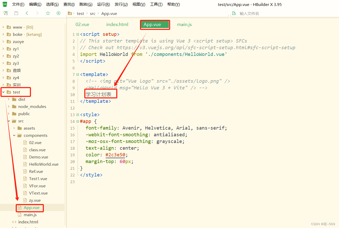The width and height of the screenshot is (339, 228).
Task: Open the 跳转(G) menu
Action: coord(86,4)
